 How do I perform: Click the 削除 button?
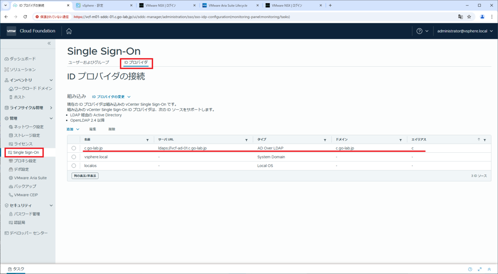[x=112, y=129]
